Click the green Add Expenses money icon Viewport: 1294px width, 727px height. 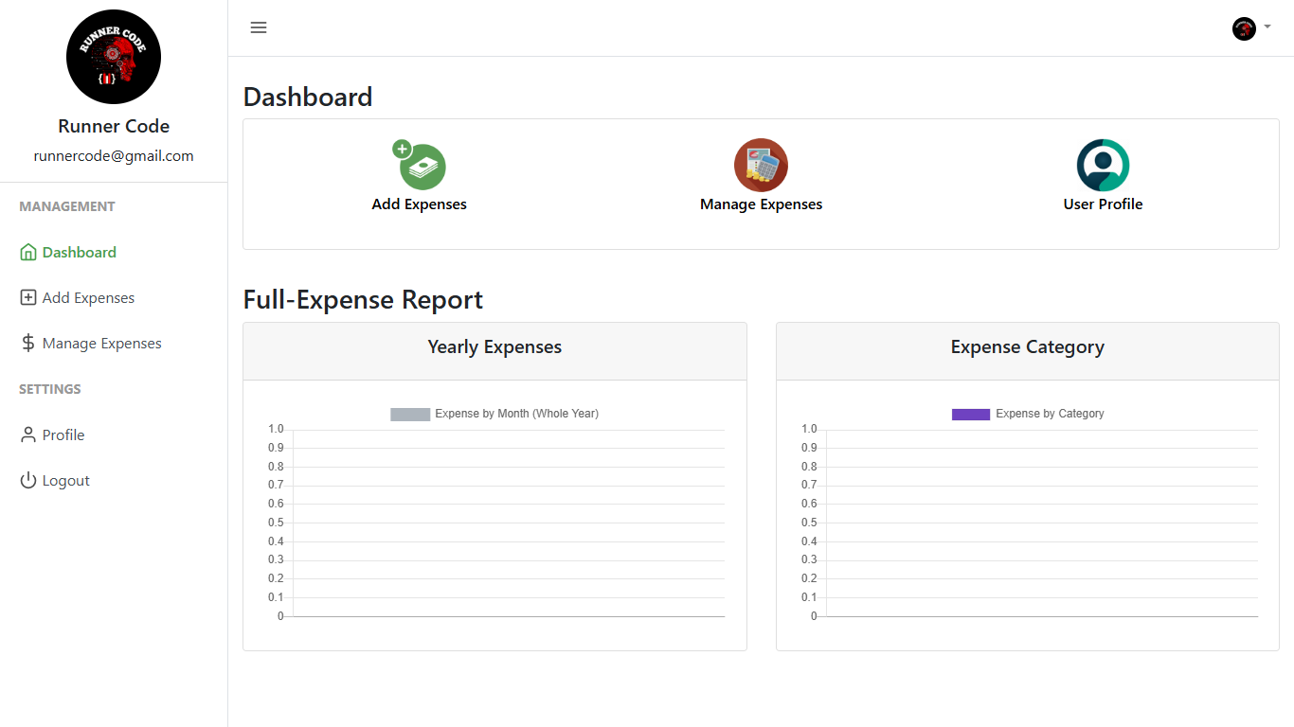point(420,166)
